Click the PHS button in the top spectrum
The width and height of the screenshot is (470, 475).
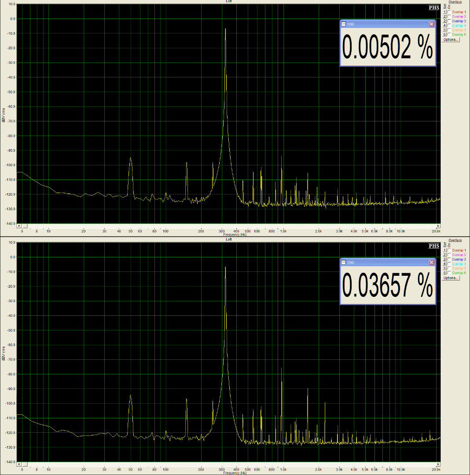point(434,7)
